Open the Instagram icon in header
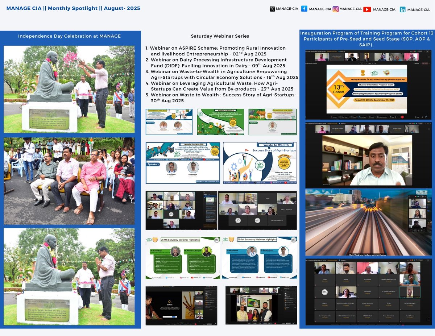Screen dimensions: 435x336 (336, 9)
